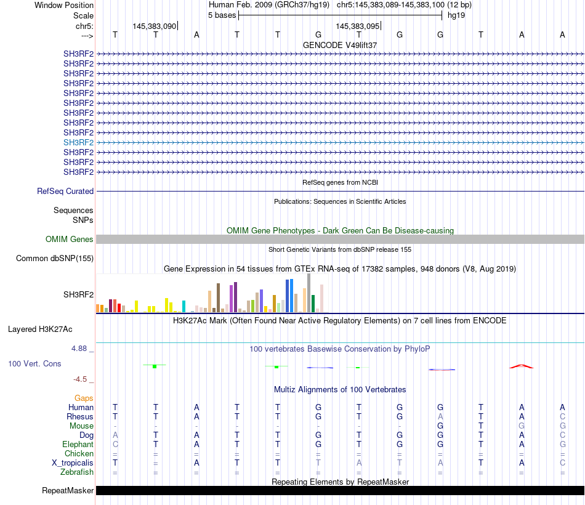
Task: Open the RefSeq Curated track label
Action: [x=65, y=191]
